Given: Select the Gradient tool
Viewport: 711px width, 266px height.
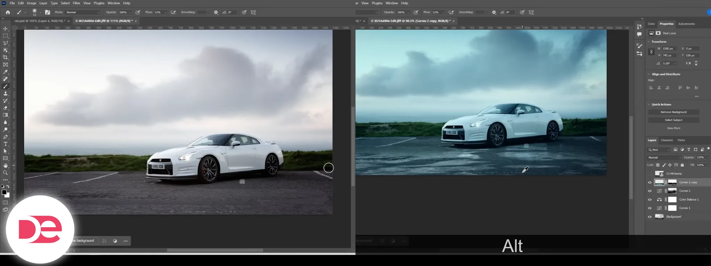Looking at the screenshot, I should tap(5, 115).
